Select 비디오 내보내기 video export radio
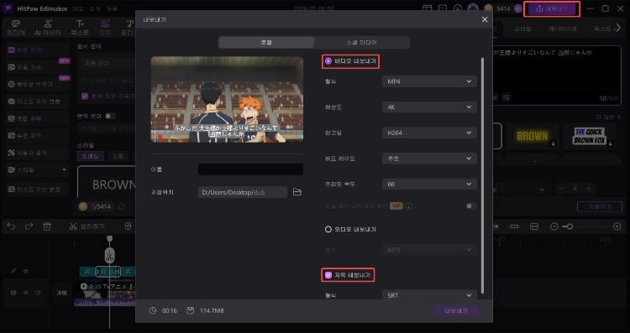Screen dimensions: 630x333 328,61
